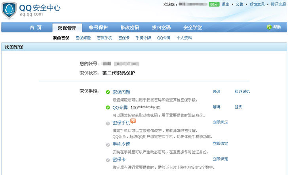Screen dimensions: 289x175
Task: Click 挂失 for QQ令牌
Action: [x=238, y=107]
